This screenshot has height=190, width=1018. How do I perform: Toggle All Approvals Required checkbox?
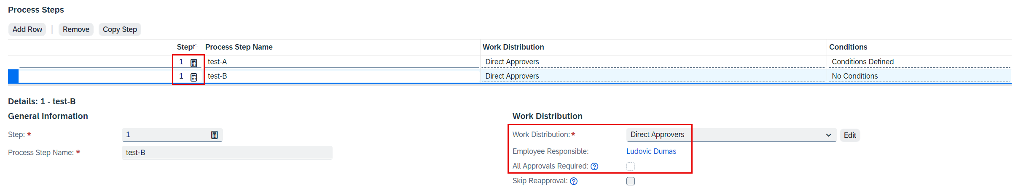coord(631,166)
